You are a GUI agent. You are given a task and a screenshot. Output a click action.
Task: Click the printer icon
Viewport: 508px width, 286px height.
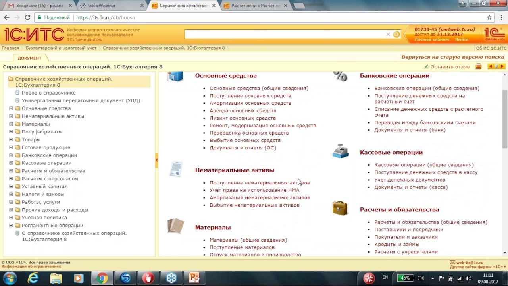(479, 66)
